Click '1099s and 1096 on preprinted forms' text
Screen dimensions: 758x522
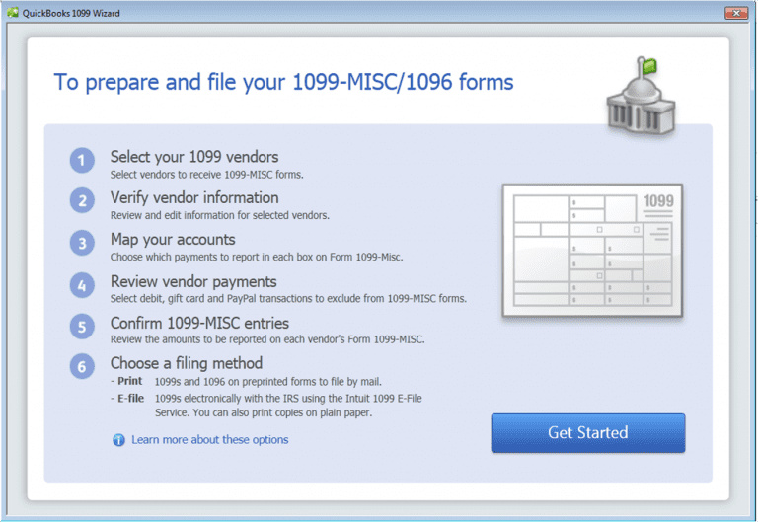(x=268, y=382)
